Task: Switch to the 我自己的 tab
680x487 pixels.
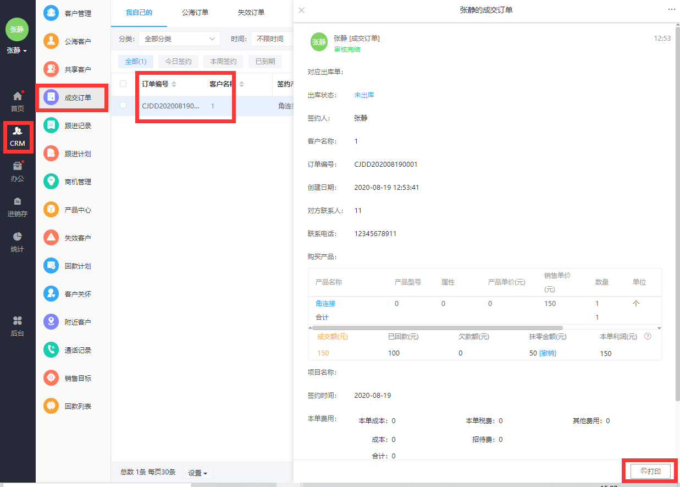Action: coord(139,12)
